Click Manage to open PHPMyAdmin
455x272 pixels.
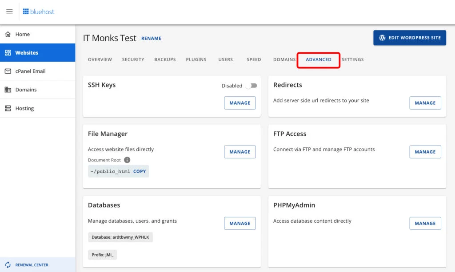[x=425, y=223]
